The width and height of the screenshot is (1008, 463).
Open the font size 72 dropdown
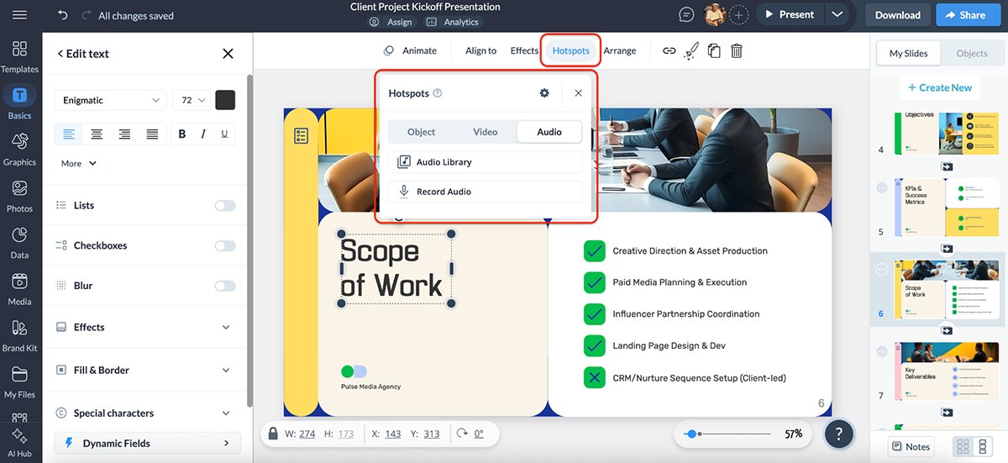click(x=192, y=100)
